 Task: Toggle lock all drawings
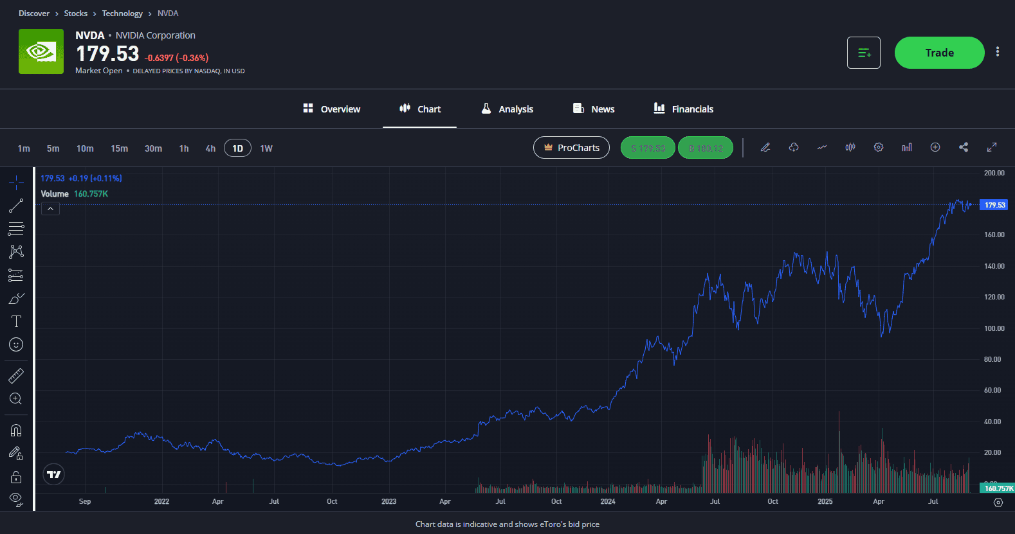tap(16, 477)
